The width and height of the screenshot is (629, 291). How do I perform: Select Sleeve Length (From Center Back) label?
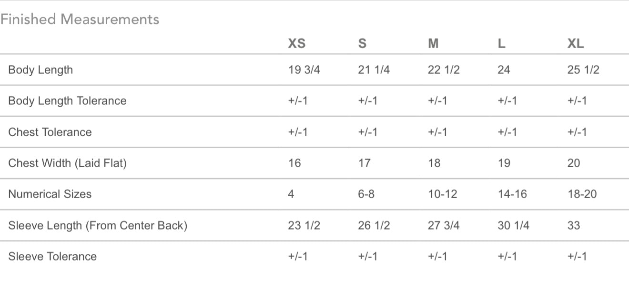coord(98,225)
